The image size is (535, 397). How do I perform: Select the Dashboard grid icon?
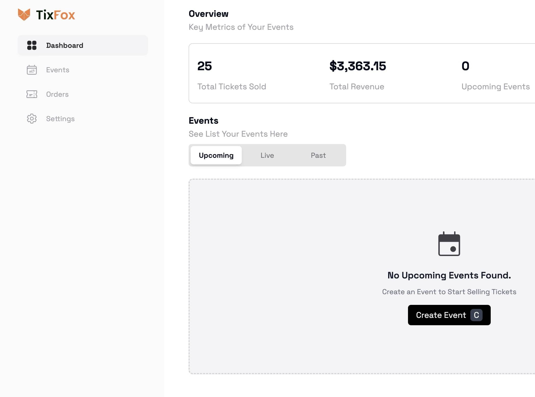[x=32, y=45]
